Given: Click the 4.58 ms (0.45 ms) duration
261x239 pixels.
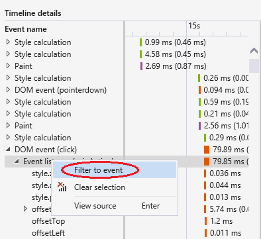Looking at the screenshot, I should [x=176, y=54].
